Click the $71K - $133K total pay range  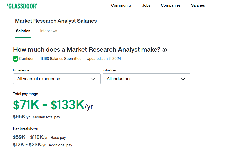pyautogui.click(x=53, y=105)
